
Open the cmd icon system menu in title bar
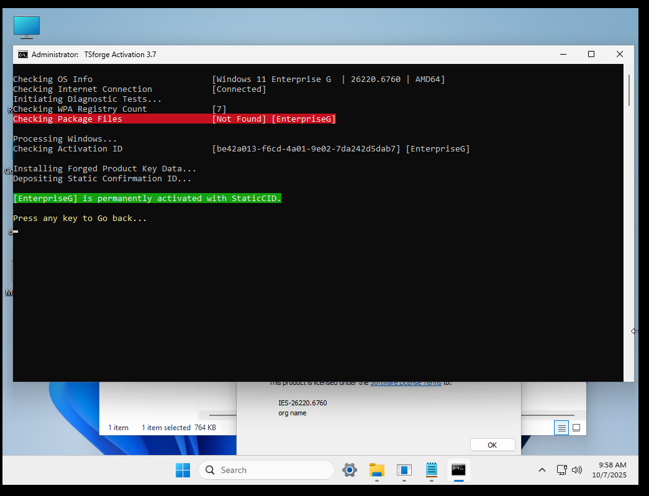tap(23, 55)
